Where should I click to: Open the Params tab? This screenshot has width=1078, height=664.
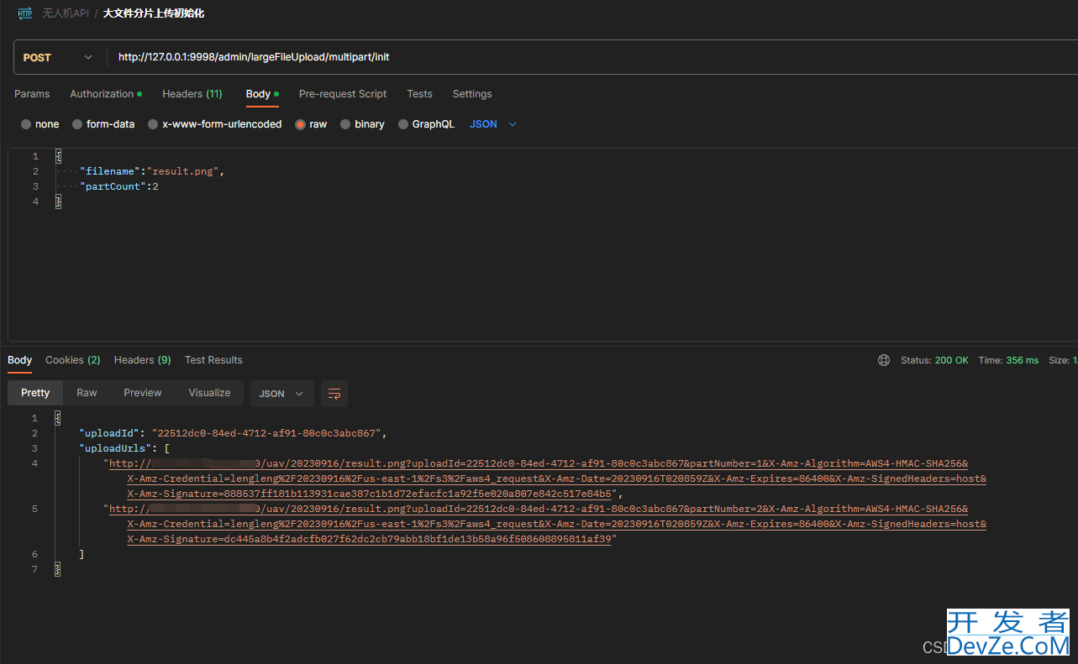32,94
